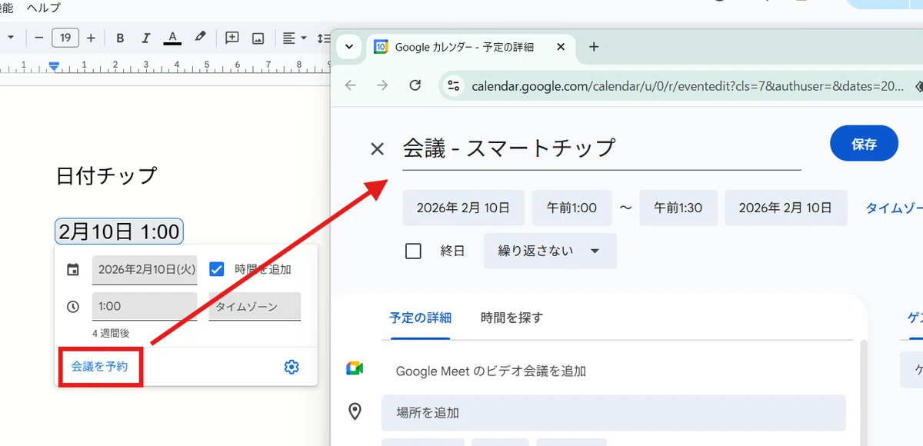Increase font size with the plus button
The height and width of the screenshot is (446, 923).
click(x=91, y=38)
